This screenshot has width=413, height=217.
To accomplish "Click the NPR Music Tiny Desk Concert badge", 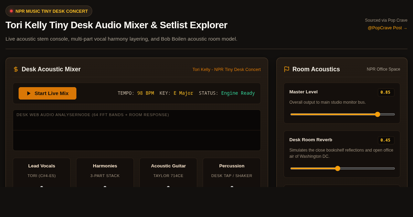I will click(x=49, y=11).
